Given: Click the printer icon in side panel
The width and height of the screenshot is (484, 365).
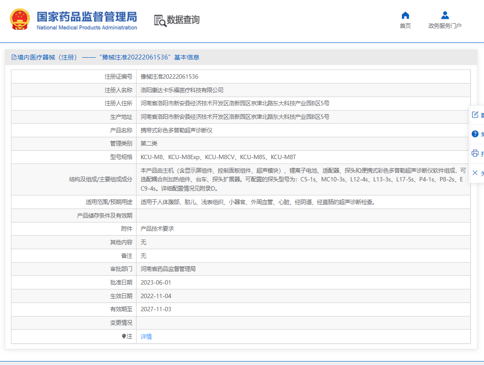Looking at the screenshot, I should click(x=475, y=153).
